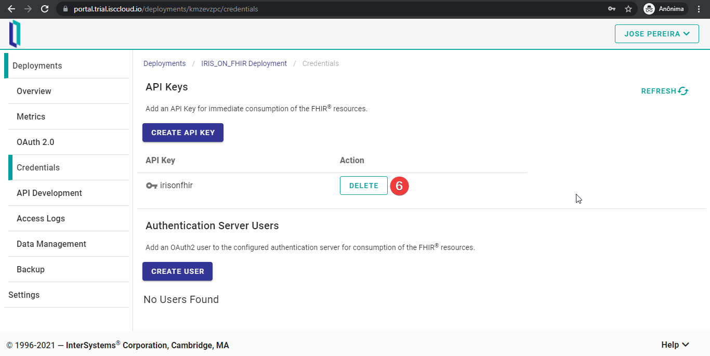Click the API Key column header

[160, 160]
